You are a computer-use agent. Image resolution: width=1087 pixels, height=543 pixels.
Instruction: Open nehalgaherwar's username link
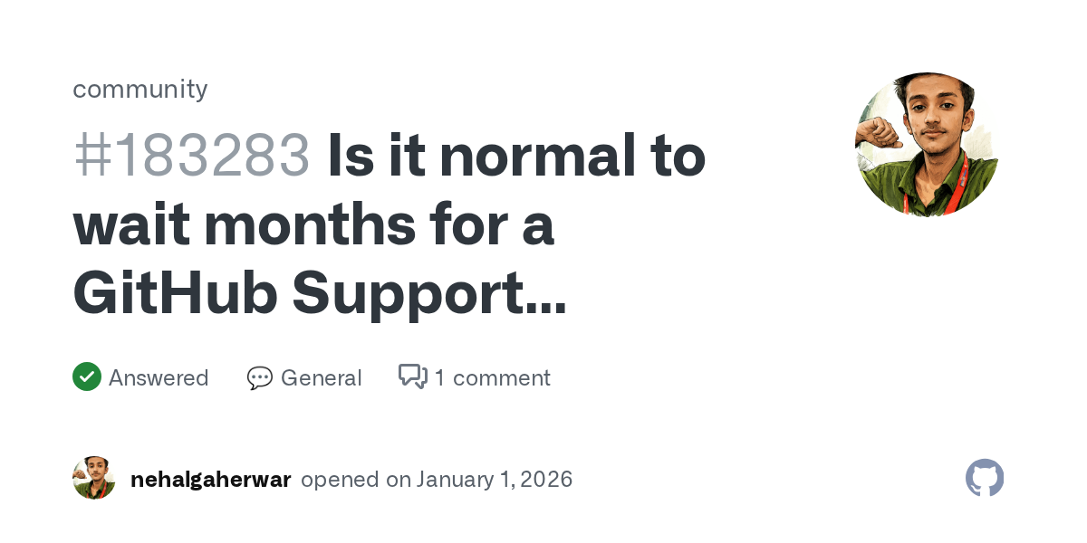click(210, 479)
